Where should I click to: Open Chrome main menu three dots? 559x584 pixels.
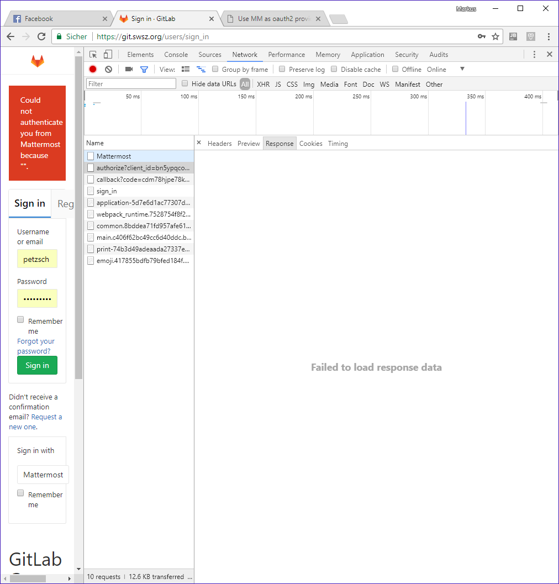coord(549,36)
